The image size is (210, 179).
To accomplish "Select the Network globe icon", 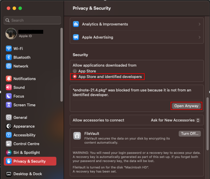I will (9, 66).
